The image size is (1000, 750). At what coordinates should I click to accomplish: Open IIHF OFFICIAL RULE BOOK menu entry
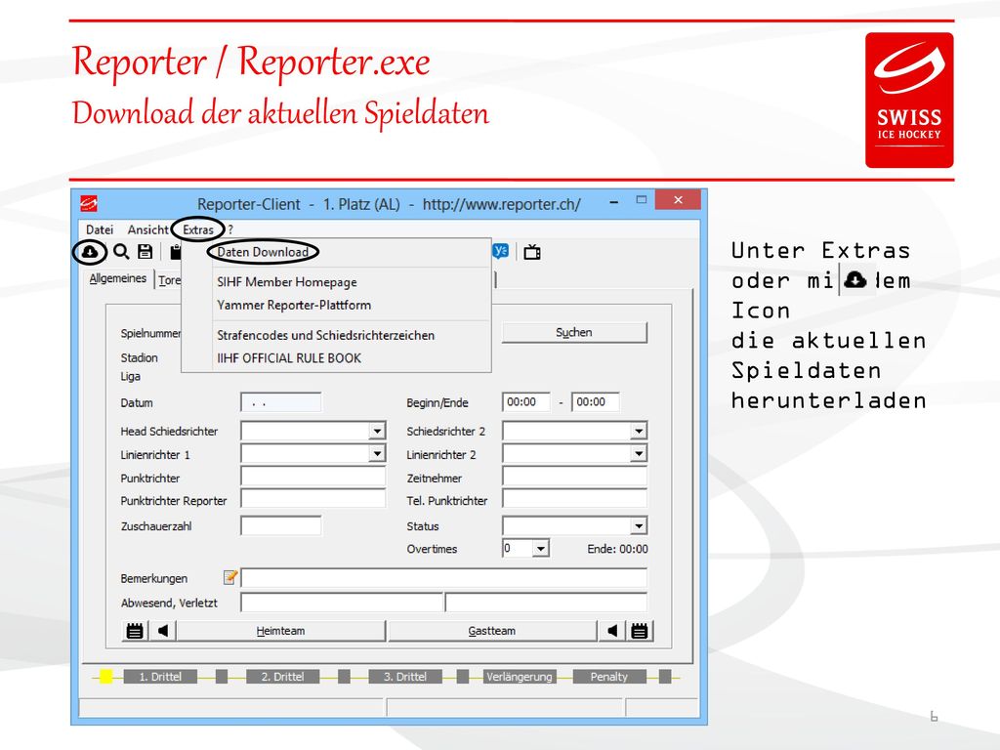coord(289,358)
